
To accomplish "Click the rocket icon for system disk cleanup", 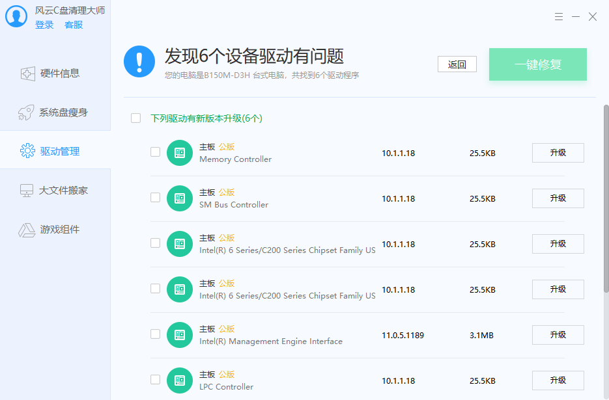I will point(26,113).
